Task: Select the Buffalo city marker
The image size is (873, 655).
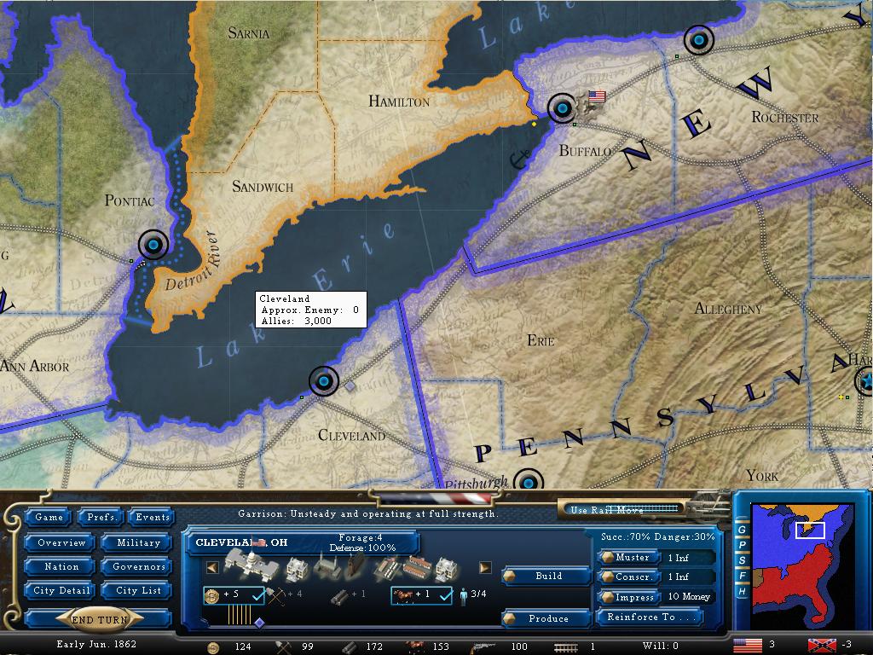Action: [562, 108]
